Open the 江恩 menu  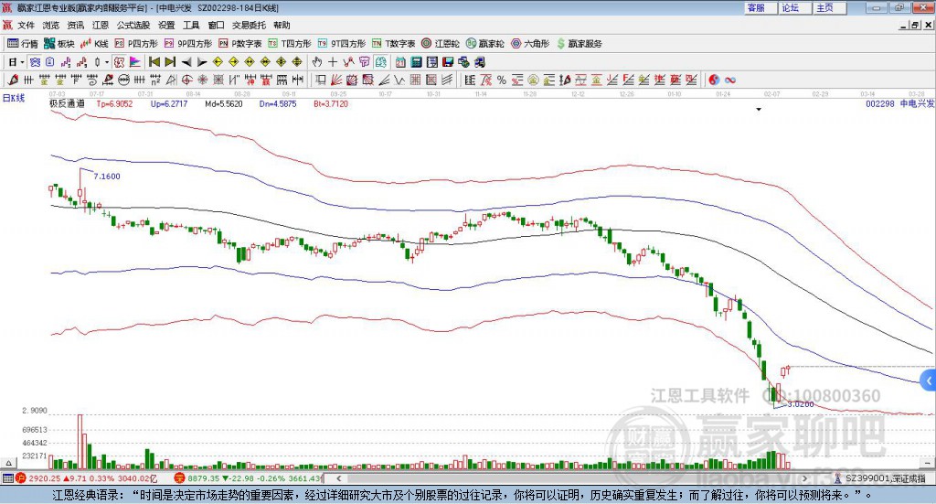(x=101, y=25)
